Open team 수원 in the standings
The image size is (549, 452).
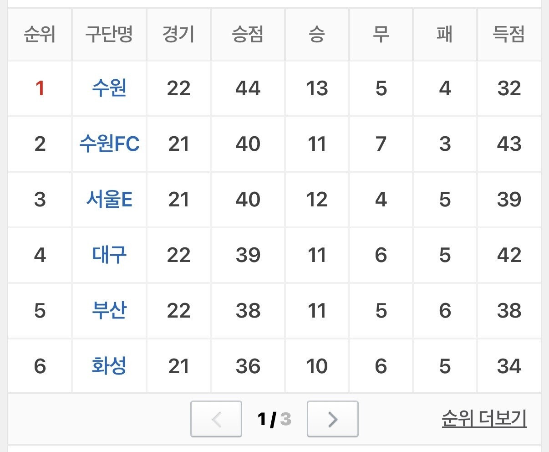(109, 88)
